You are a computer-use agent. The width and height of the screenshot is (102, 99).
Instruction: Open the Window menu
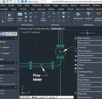(96, 5)
